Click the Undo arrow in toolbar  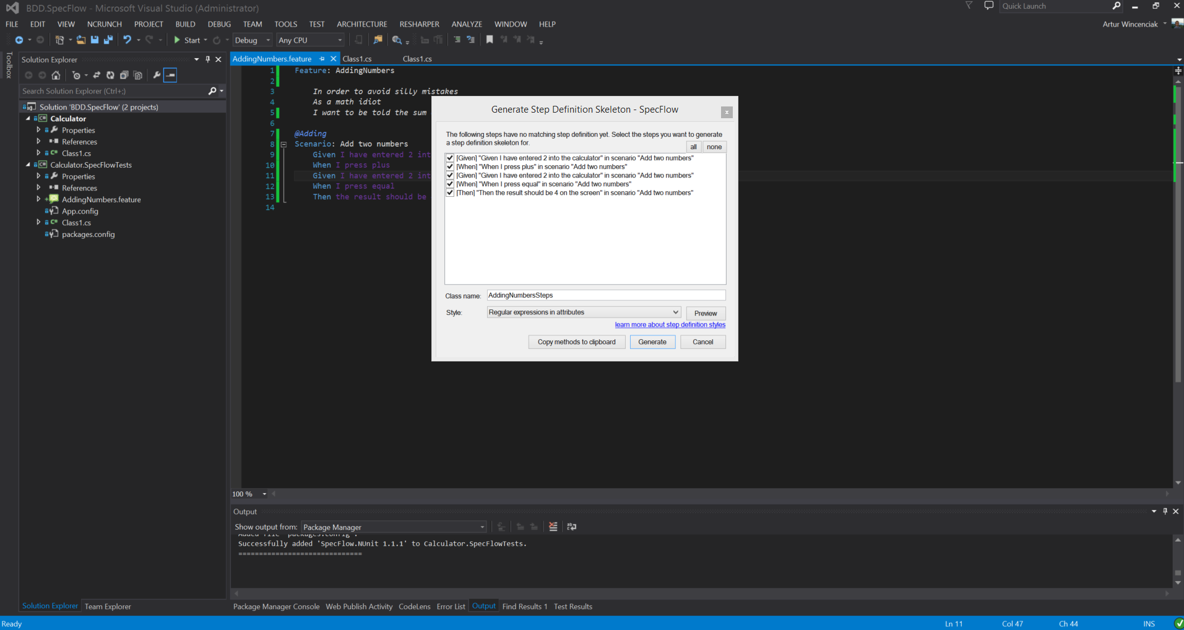[x=127, y=40]
